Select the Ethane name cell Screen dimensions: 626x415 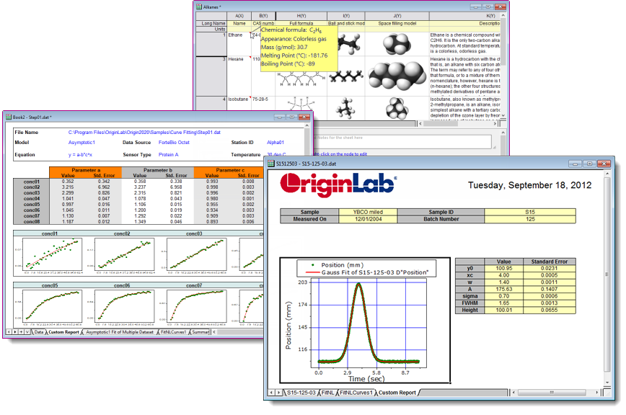pyautogui.click(x=239, y=44)
